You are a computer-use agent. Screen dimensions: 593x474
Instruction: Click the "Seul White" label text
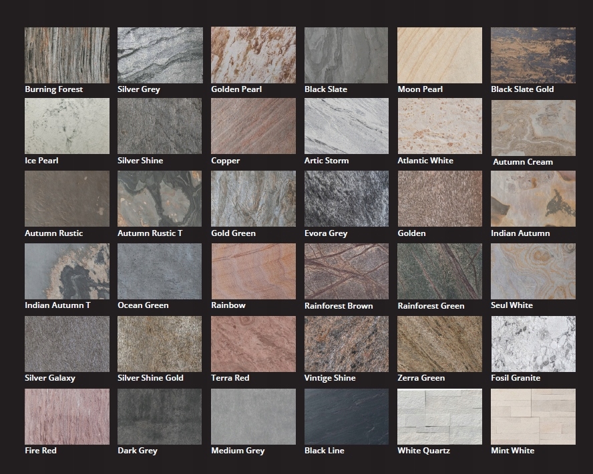(512, 305)
